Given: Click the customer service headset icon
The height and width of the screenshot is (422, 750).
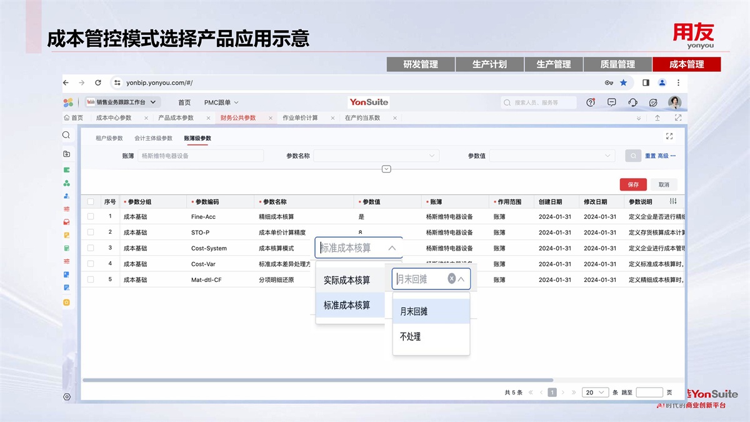Looking at the screenshot, I should point(632,103).
